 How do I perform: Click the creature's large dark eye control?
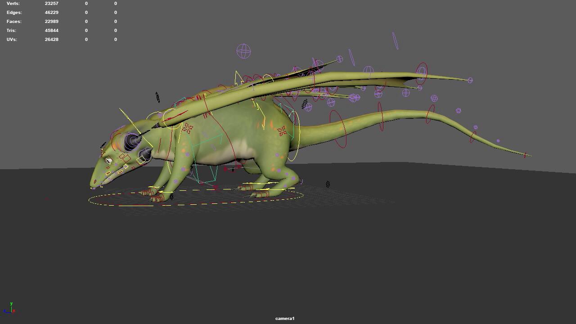click(x=132, y=142)
